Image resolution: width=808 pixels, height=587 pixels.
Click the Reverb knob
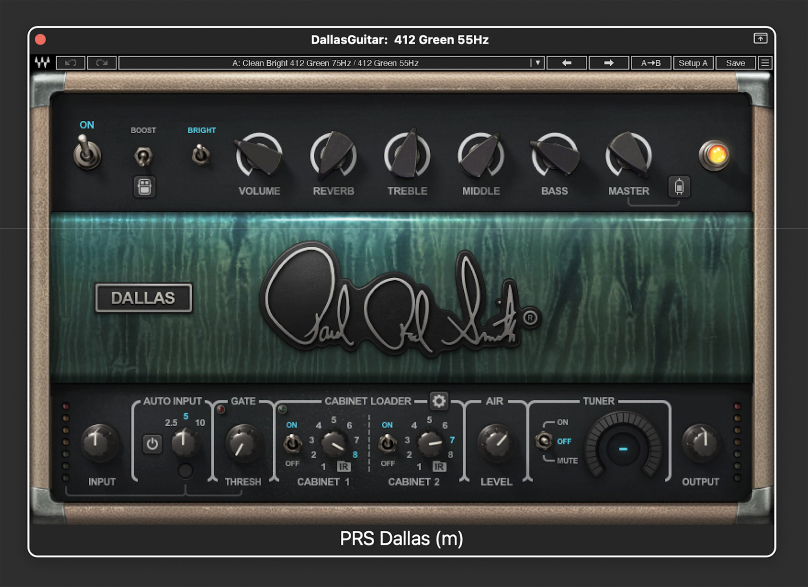(333, 156)
